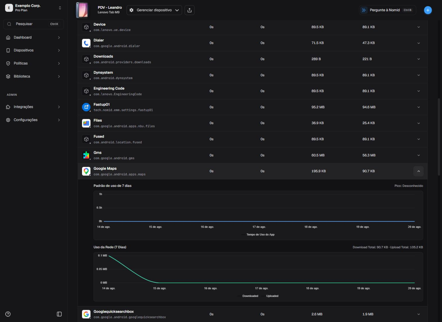442x322 pixels.
Task: Click the blue plus add button
Action: (428, 10)
